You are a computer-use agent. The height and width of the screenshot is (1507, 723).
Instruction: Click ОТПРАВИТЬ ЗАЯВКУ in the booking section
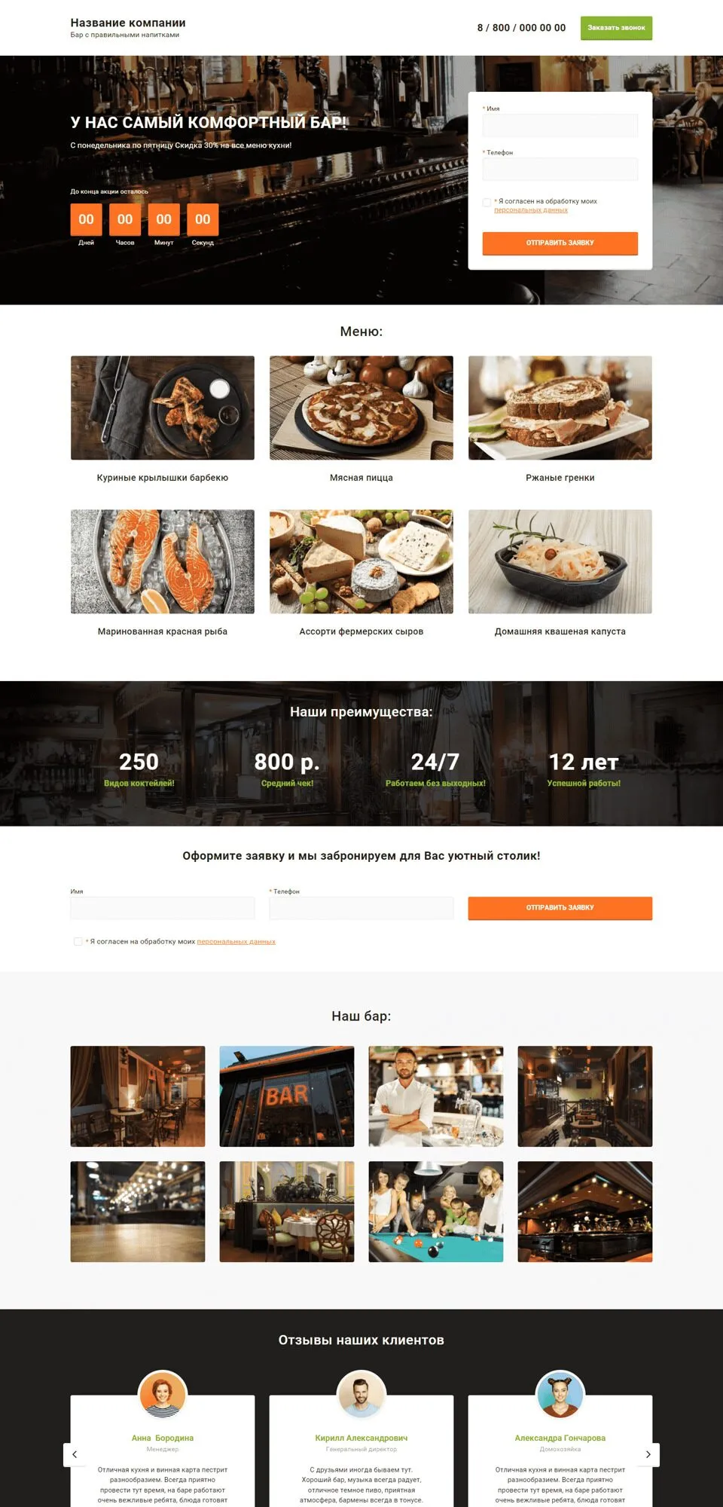pyautogui.click(x=560, y=907)
